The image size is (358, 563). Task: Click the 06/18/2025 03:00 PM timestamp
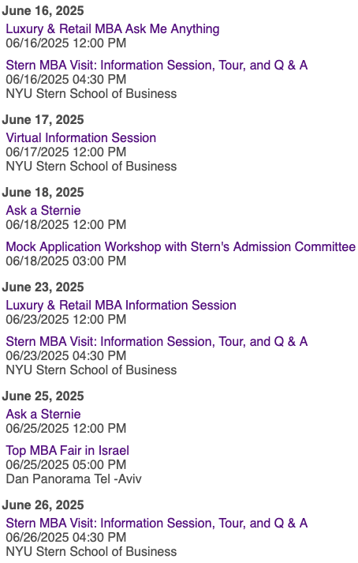[66, 261]
